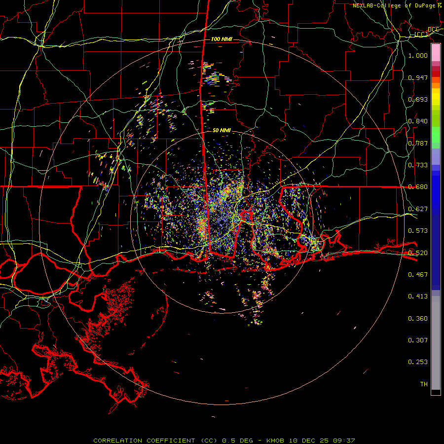
Task: Click the (CC) label above the color scale
Action: (x=421, y=34)
